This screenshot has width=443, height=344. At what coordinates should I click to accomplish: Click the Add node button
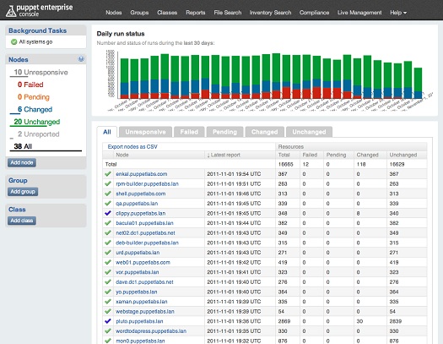[x=22, y=162]
